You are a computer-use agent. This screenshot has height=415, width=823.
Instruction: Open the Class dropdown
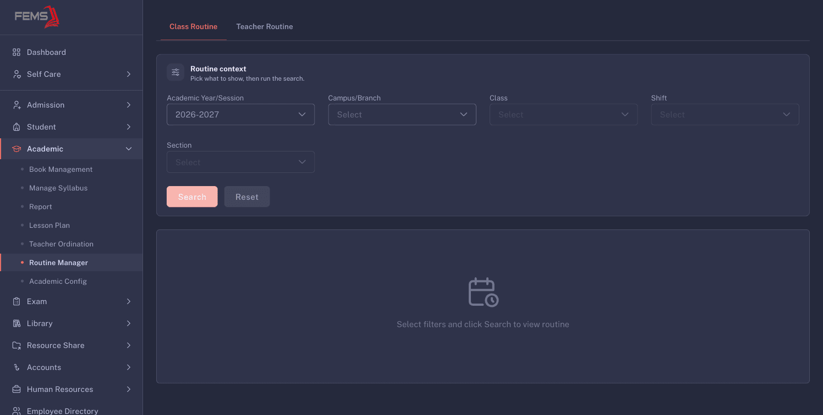point(563,115)
